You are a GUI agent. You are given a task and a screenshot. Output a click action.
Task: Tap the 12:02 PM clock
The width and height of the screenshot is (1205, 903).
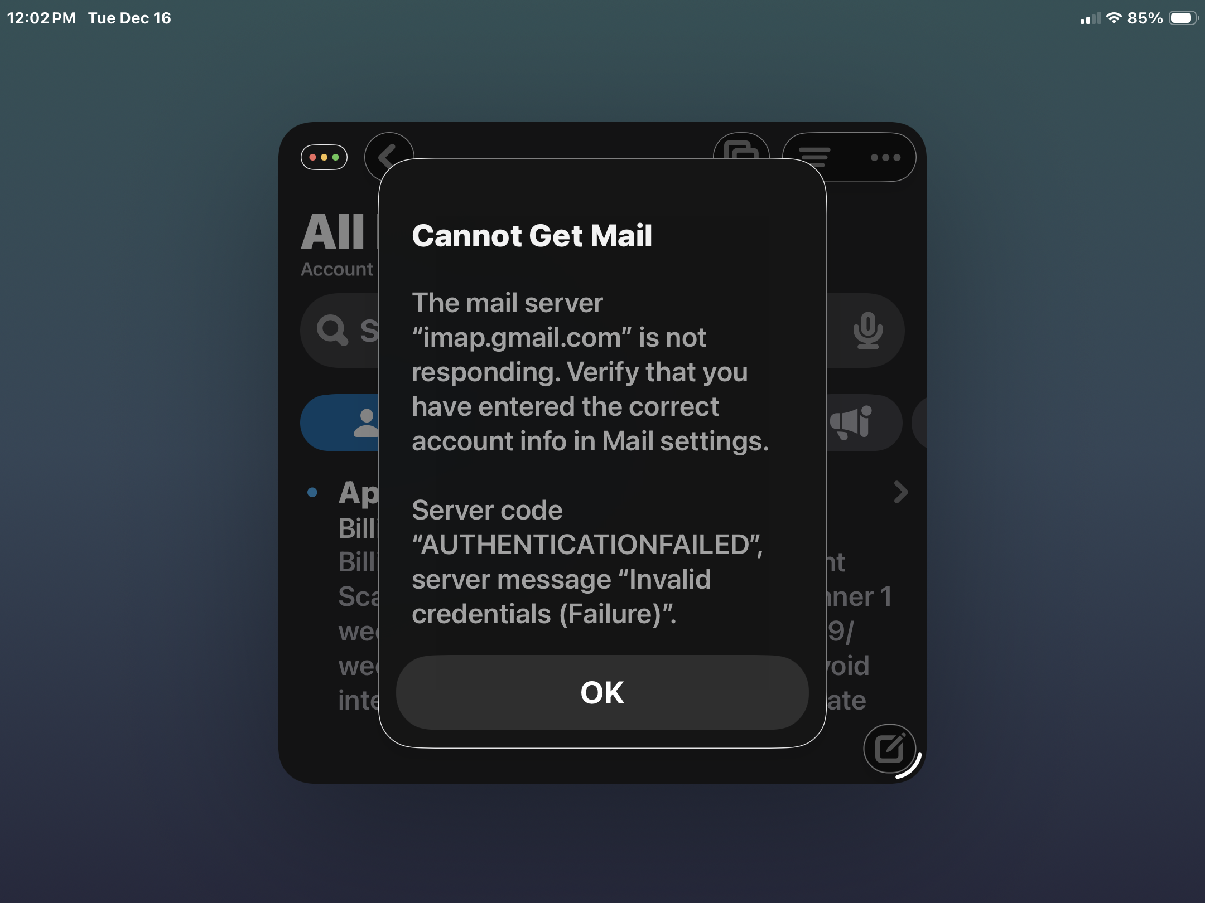(x=41, y=18)
